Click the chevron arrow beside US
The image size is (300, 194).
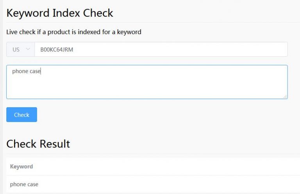click(28, 49)
